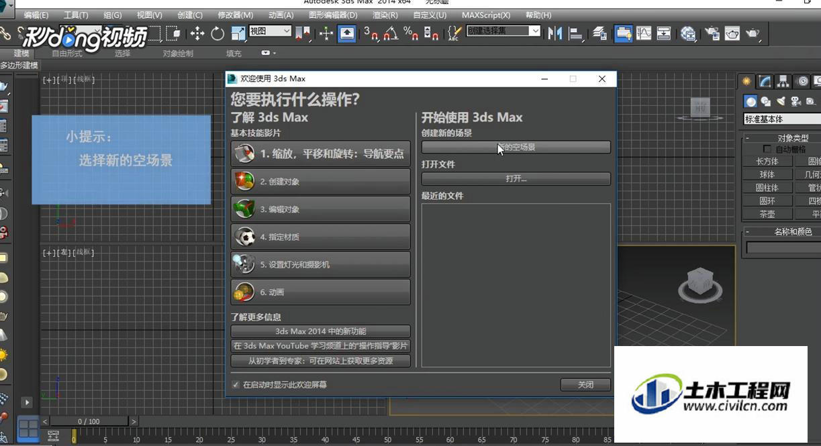Viewport: 821px width, 446px height.
Task: Open the 渲染(R) menu
Action: point(385,15)
